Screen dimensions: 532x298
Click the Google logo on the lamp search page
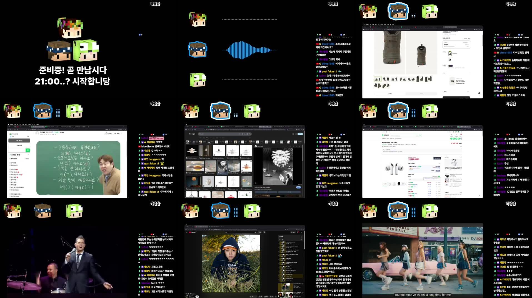[x=192, y=134]
